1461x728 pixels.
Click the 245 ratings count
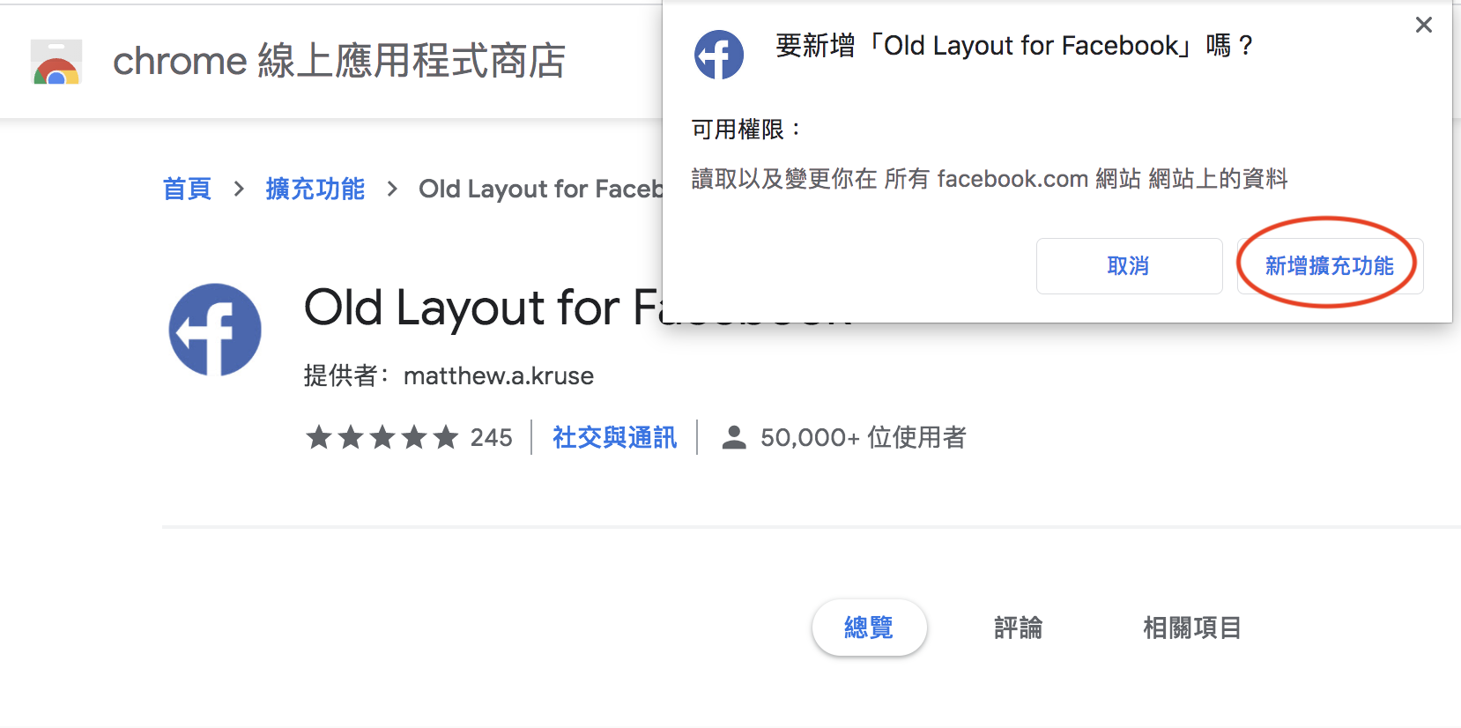pyautogui.click(x=491, y=437)
